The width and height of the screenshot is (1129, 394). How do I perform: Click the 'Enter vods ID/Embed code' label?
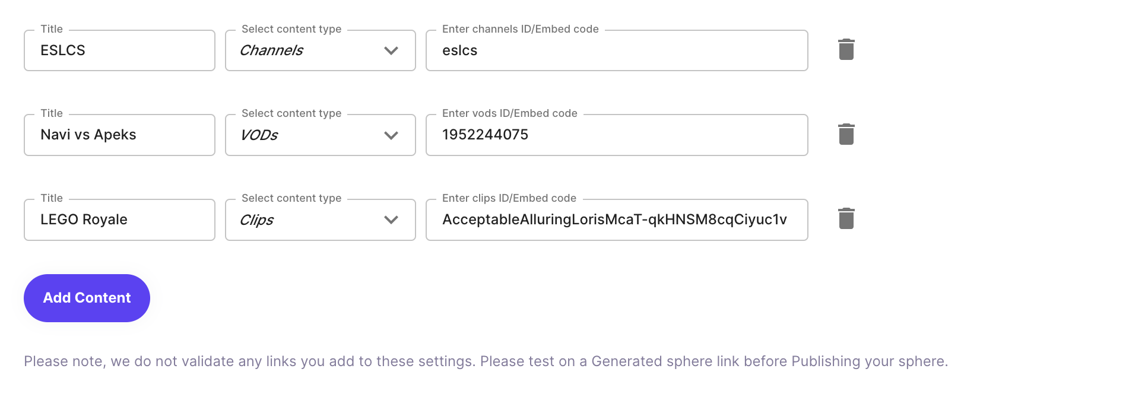509,113
